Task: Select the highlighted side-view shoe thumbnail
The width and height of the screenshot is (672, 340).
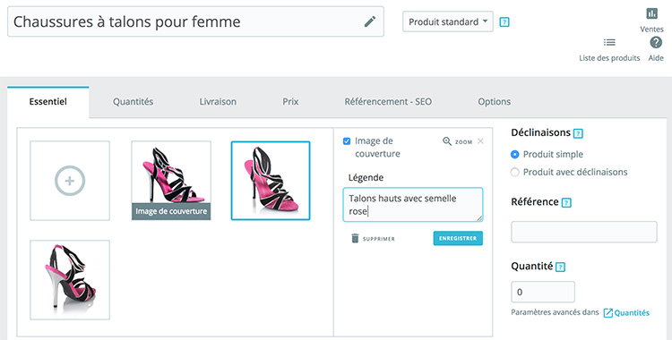Action: click(271, 181)
